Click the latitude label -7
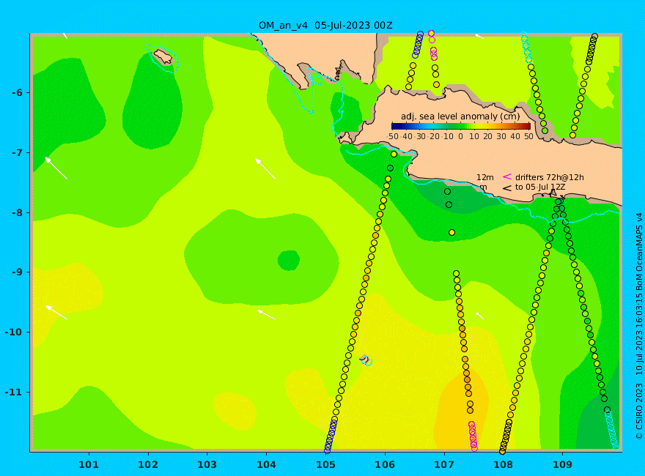 (18, 153)
